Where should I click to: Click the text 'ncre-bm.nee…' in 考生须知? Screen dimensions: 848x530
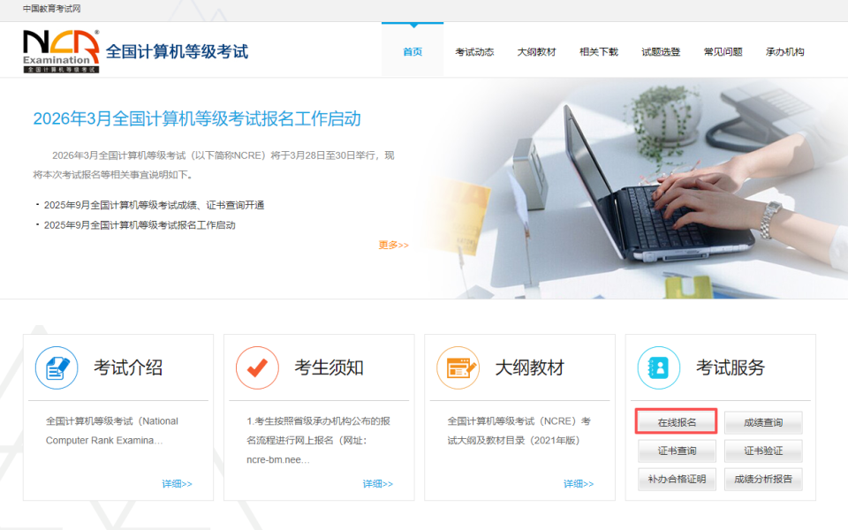278,459
